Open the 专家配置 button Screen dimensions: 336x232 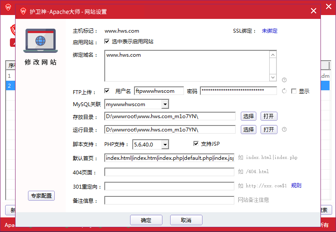tap(41, 195)
